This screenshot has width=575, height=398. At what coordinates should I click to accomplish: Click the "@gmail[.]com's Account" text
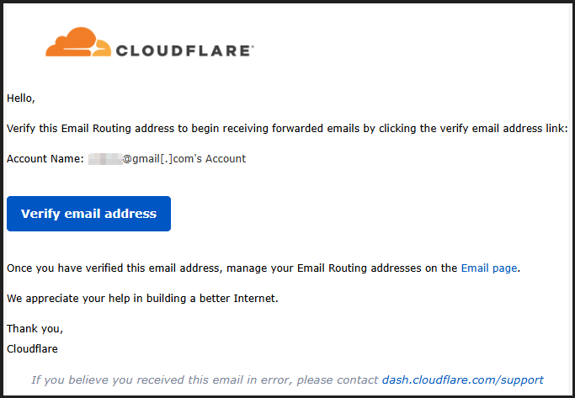coord(184,158)
